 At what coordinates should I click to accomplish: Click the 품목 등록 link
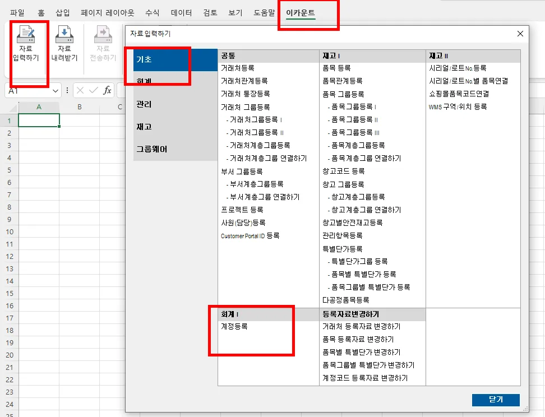pos(336,68)
